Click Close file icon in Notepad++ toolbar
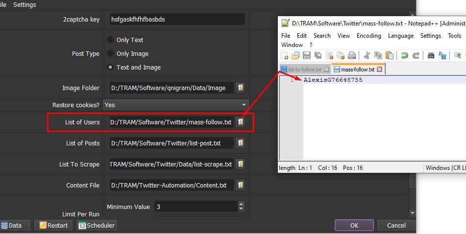This screenshot has width=466, height=234. 329,55
